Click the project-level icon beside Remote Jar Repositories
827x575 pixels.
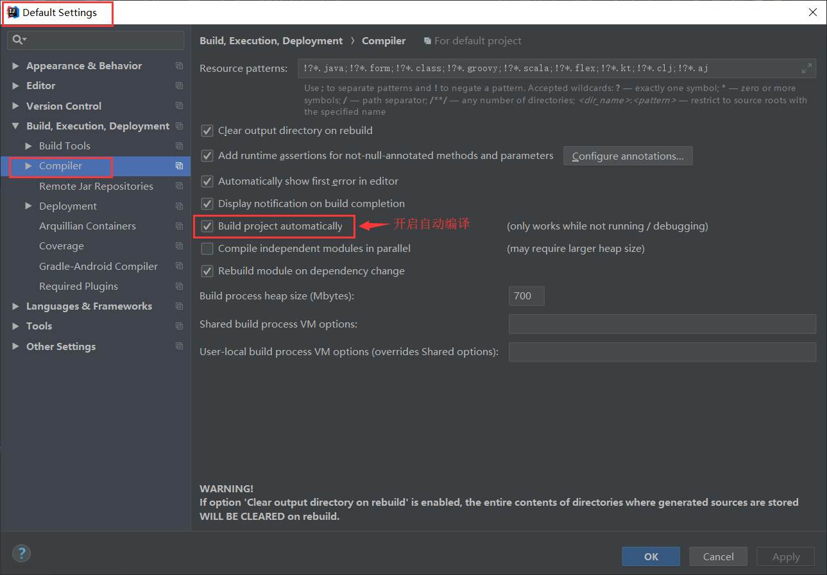[179, 186]
